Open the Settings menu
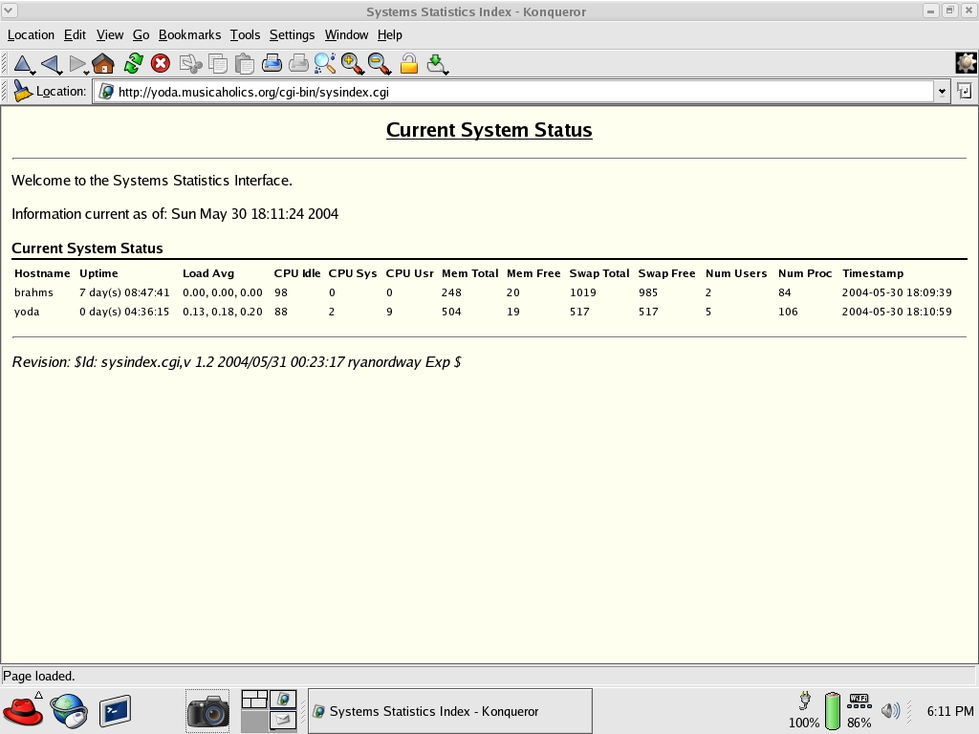 (x=292, y=34)
